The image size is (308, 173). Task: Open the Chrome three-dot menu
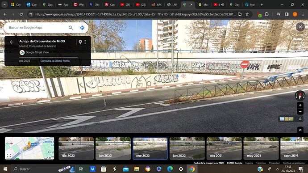click(x=303, y=14)
